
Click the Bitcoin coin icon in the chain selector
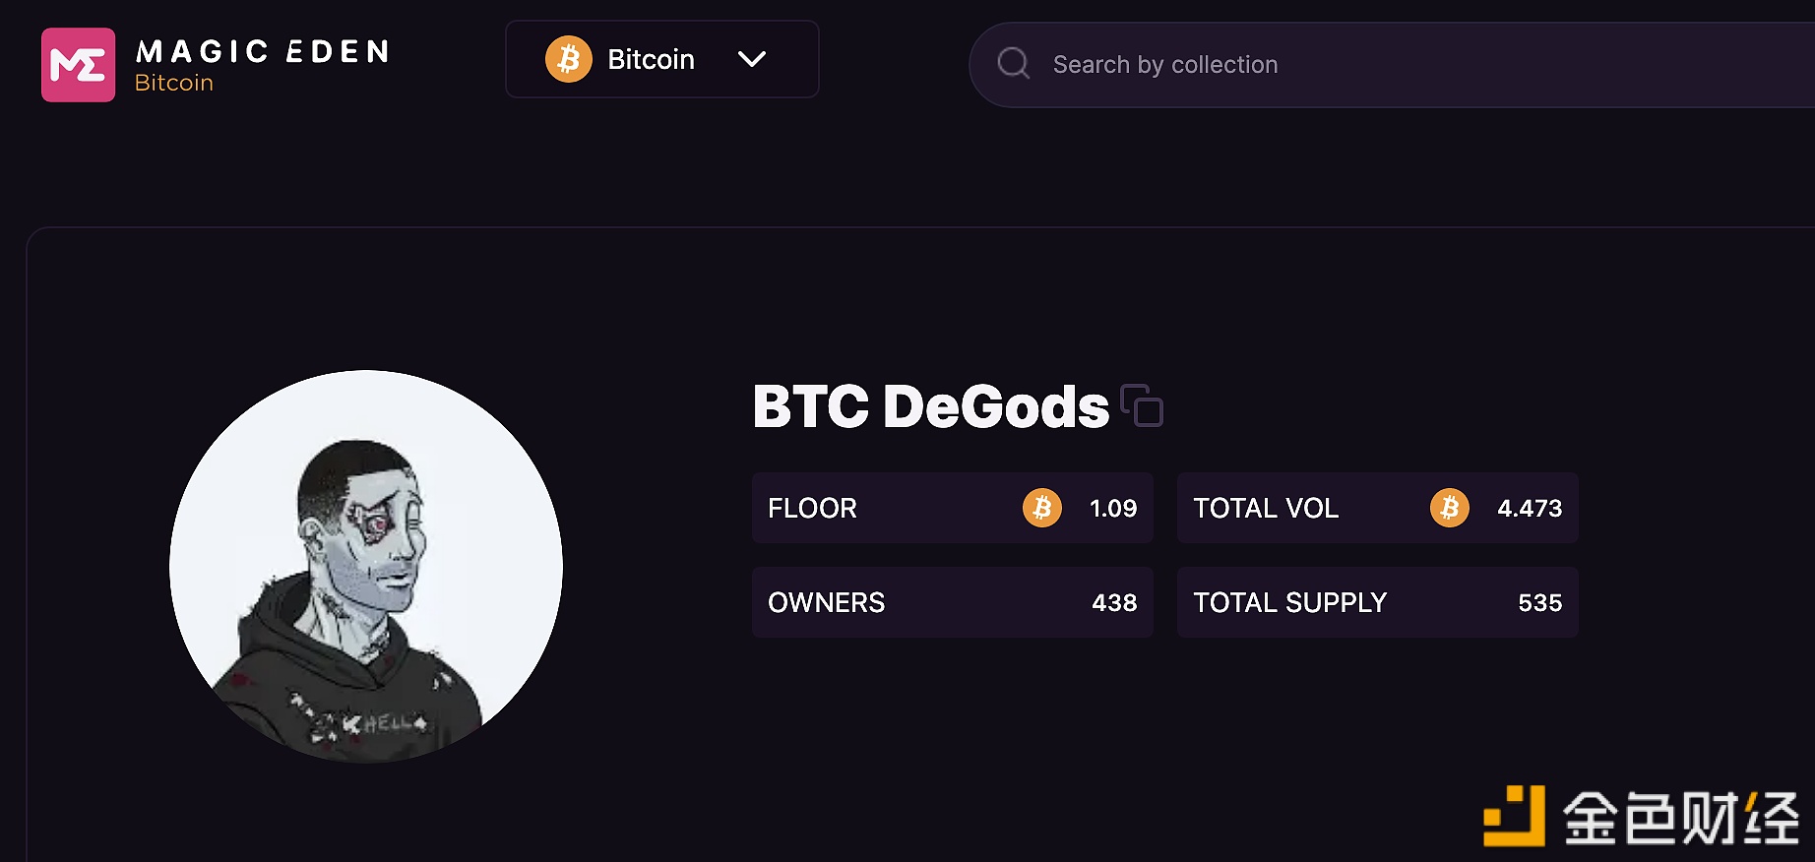(x=568, y=59)
